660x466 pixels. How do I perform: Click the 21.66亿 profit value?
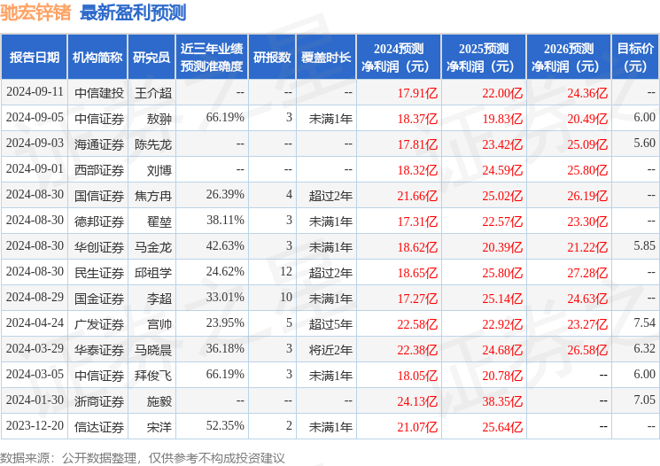click(x=417, y=196)
